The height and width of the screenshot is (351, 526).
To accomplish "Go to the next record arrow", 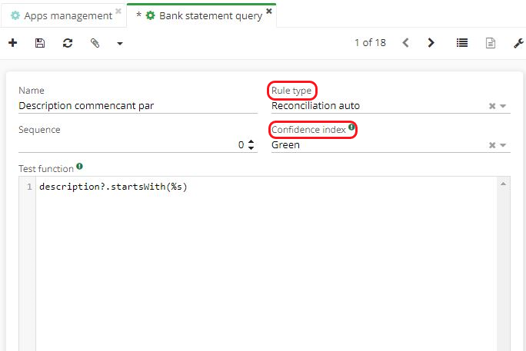I will coord(431,43).
